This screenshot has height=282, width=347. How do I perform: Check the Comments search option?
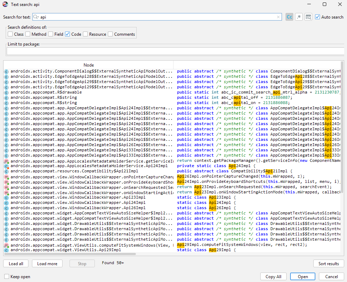click(x=110, y=34)
